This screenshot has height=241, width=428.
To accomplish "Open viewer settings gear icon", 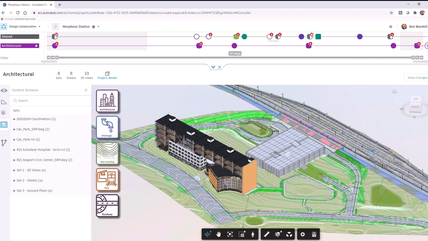I will [x=302, y=234].
